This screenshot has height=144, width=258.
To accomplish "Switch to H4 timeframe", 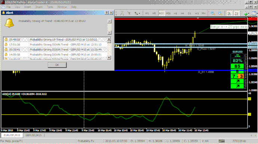I will pyautogui.click(x=182, y=13).
